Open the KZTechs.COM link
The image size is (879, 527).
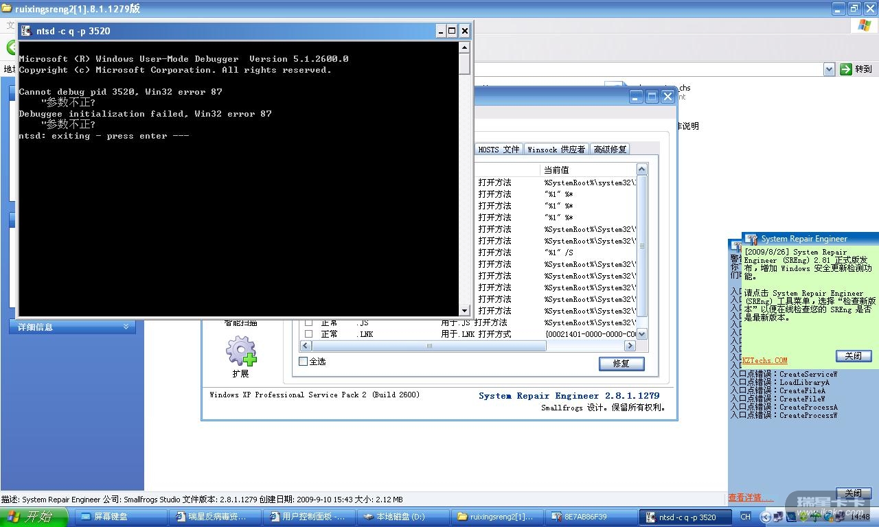point(765,360)
